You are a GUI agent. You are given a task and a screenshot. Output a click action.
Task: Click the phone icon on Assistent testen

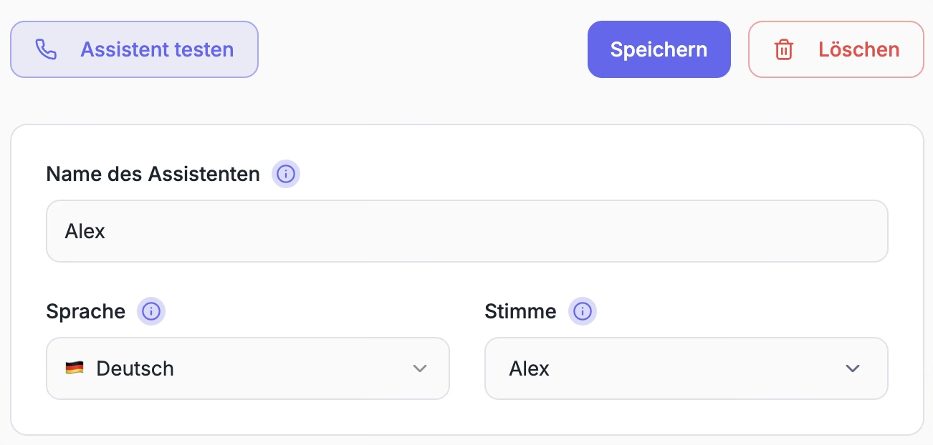pos(46,49)
